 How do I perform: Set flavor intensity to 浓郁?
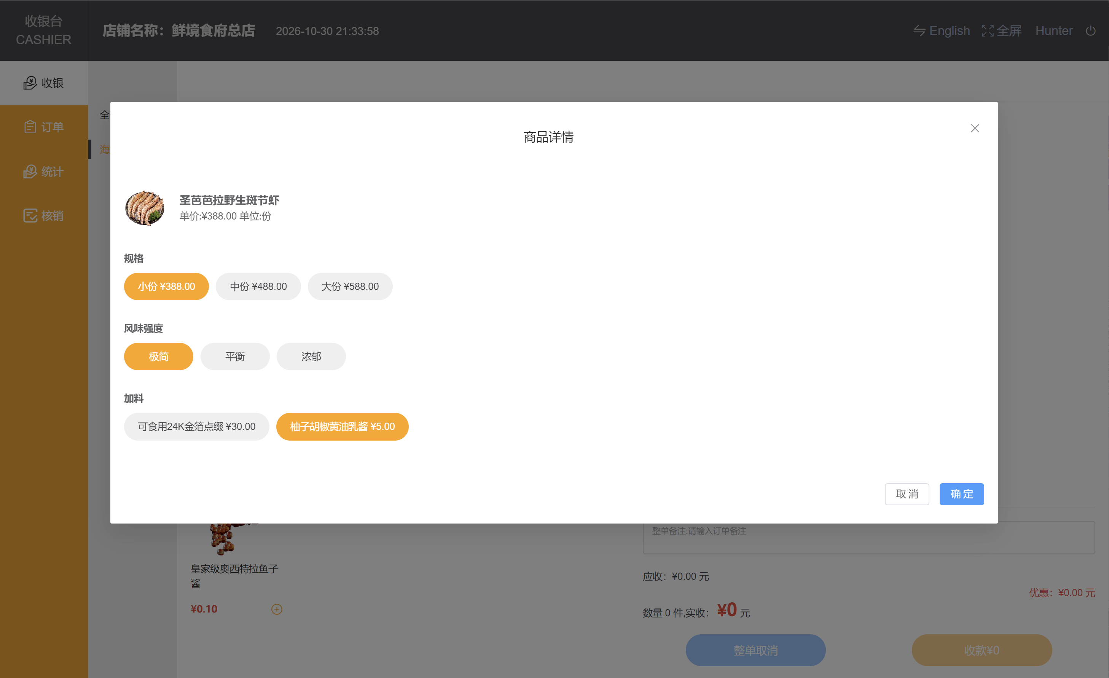pos(311,357)
